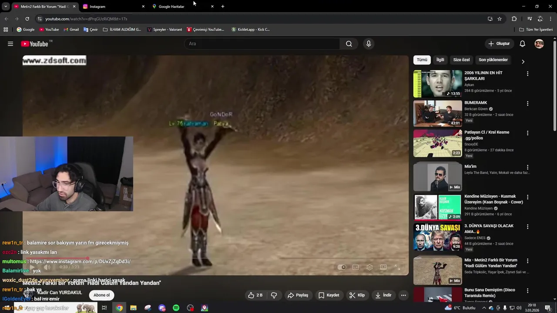Select the İlgili filter chip

[440, 60]
